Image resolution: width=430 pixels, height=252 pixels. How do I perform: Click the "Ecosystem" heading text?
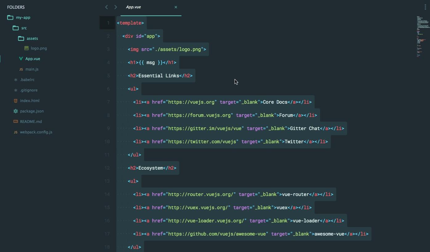coord(151,168)
